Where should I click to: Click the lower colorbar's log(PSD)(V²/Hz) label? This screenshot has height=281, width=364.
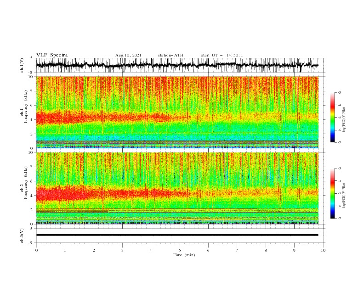pyautogui.click(x=344, y=196)
